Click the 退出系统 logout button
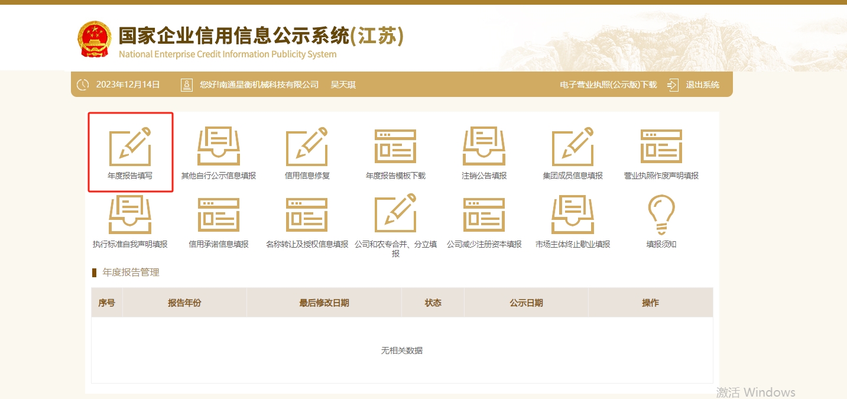The height and width of the screenshot is (399, 847). coord(702,85)
